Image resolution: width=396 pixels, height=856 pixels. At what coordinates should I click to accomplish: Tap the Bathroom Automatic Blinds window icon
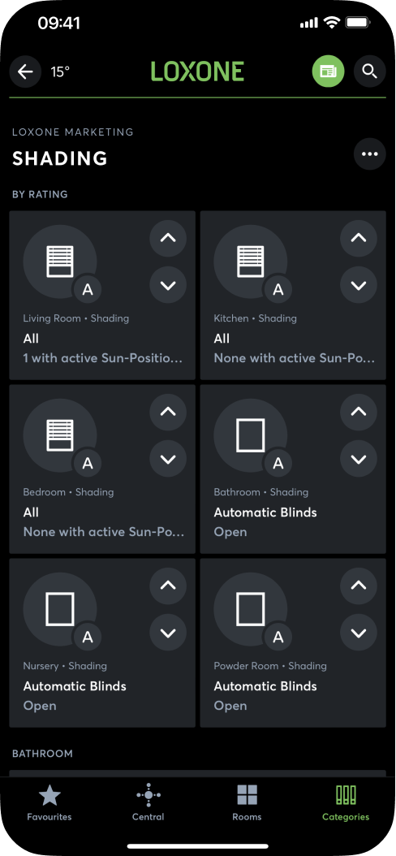(x=251, y=435)
